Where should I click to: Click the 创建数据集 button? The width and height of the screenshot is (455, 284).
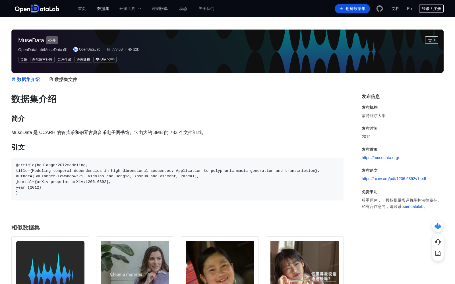point(352,9)
